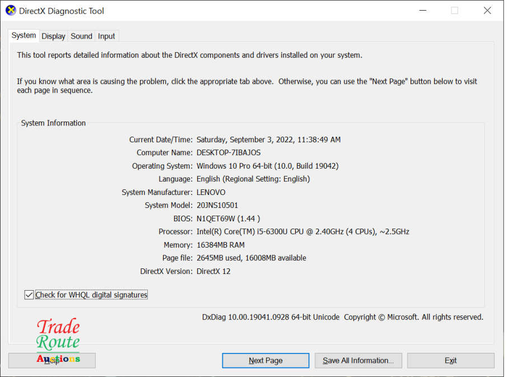Click the Exit button
532x377 pixels.
pos(450,360)
